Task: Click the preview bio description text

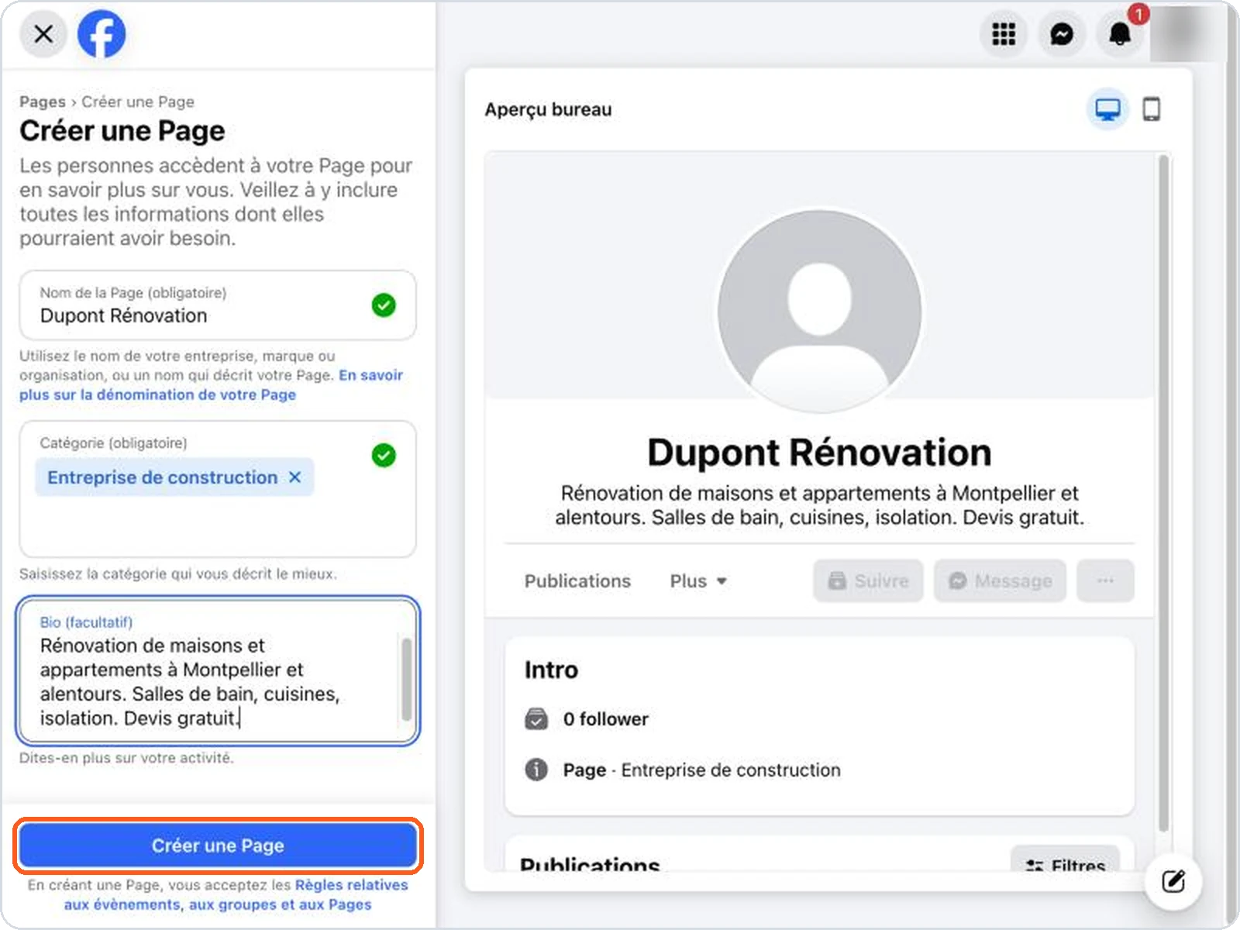Action: coord(819,505)
